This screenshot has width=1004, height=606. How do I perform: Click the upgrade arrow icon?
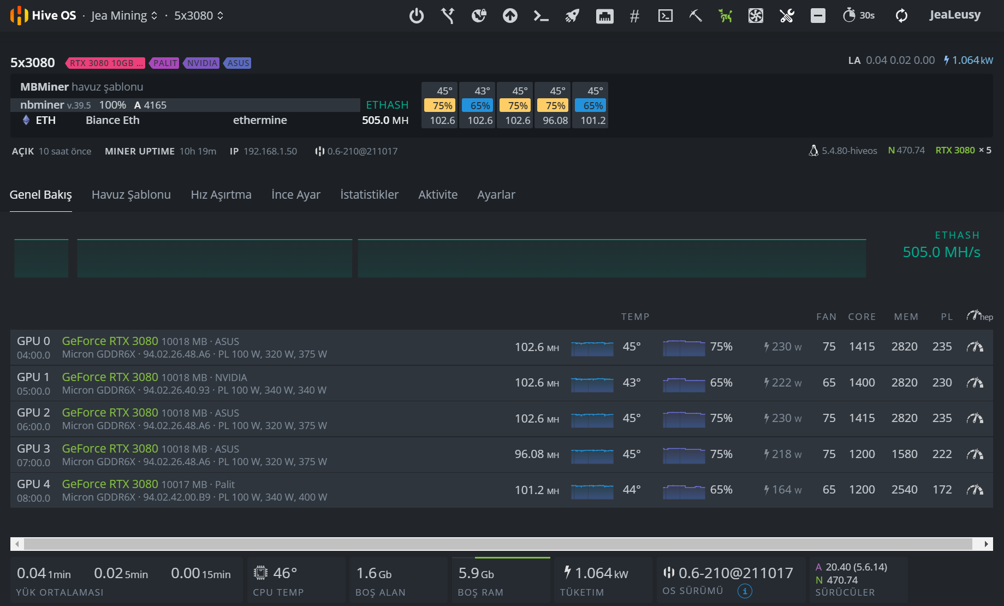click(510, 16)
